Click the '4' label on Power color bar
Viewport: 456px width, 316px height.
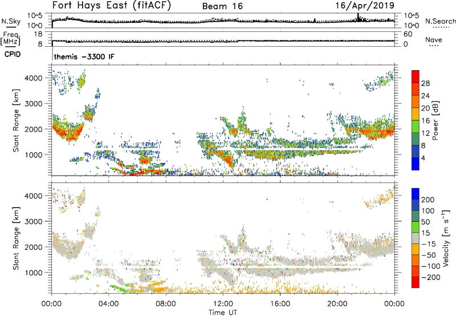coord(423,158)
